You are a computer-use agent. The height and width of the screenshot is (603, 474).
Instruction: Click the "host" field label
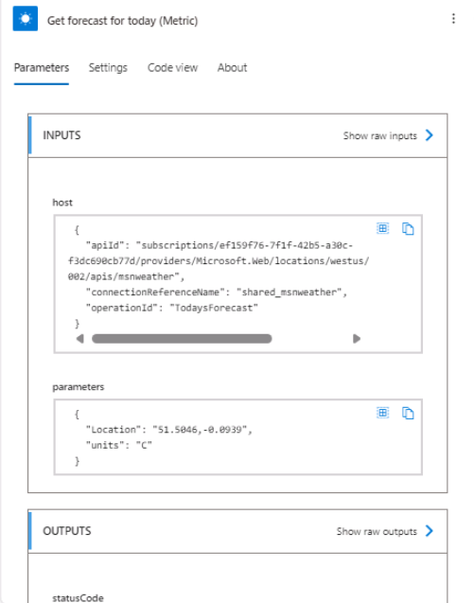coord(62,203)
